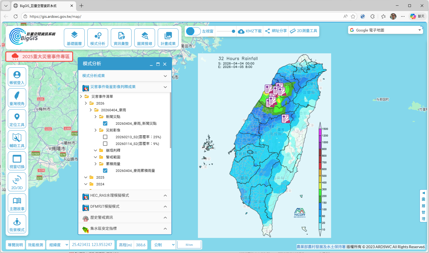Switch to 臺灣視角 Taiwan view
Screen dimensions: 429x253
[17, 98]
